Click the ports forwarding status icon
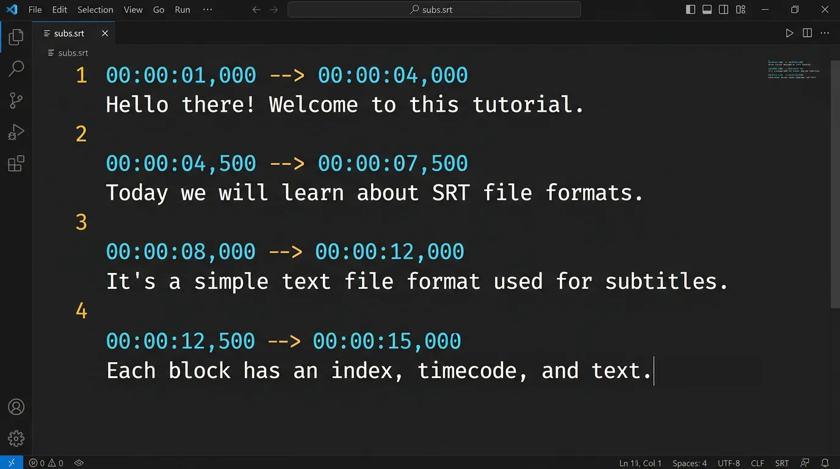 click(x=79, y=463)
